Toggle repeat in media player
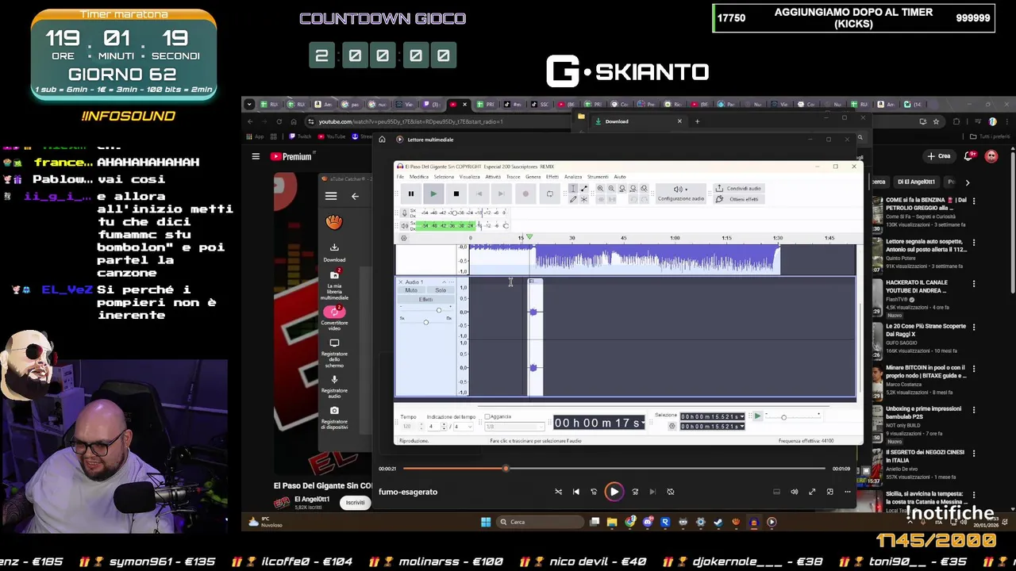 coord(671,492)
